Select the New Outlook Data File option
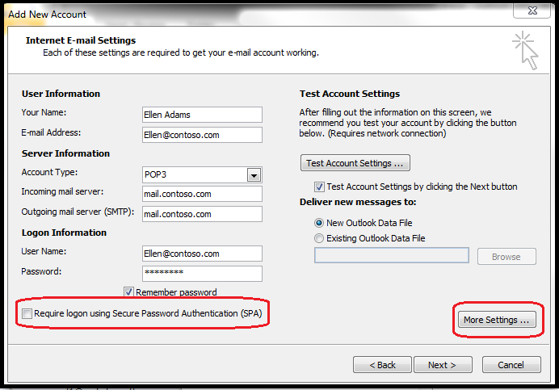559x390 pixels. coord(320,222)
